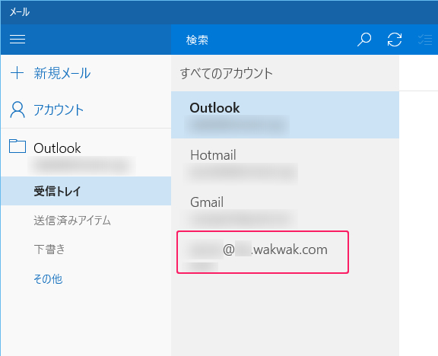Show more folders via その他
The width and height of the screenshot is (438, 356).
coord(48,278)
